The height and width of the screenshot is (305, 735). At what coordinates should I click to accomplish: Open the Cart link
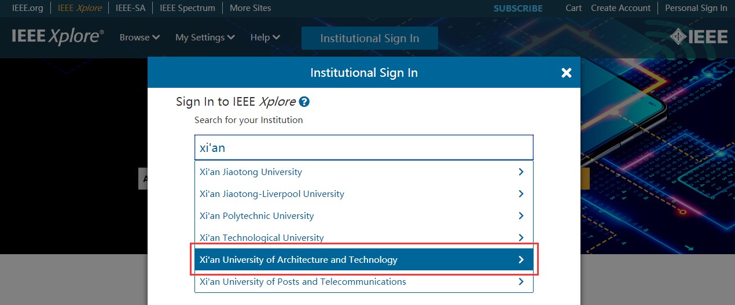(x=574, y=8)
